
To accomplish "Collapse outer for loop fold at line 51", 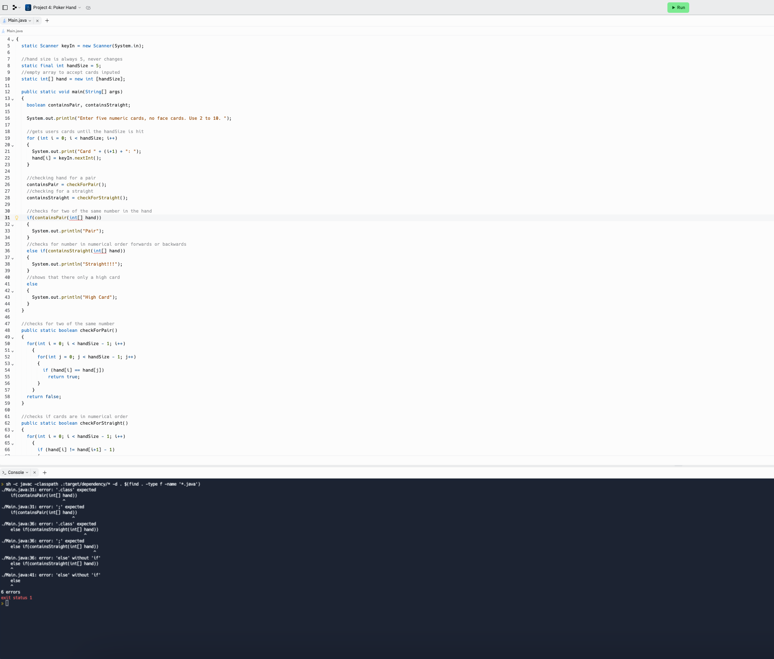I will click(13, 350).
